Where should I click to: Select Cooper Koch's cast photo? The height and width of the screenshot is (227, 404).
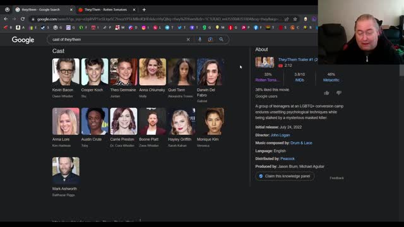(x=95, y=72)
